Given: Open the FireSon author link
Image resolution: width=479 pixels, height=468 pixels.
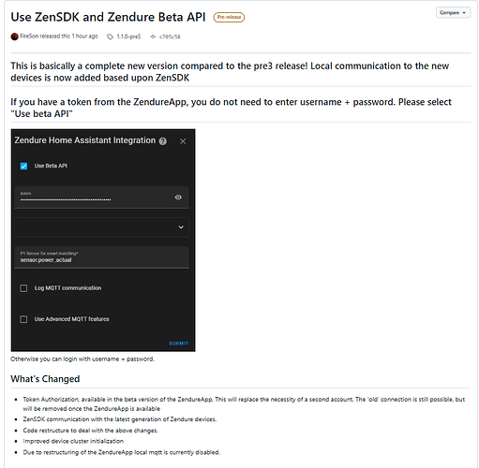Looking at the screenshot, I should [x=29, y=37].
